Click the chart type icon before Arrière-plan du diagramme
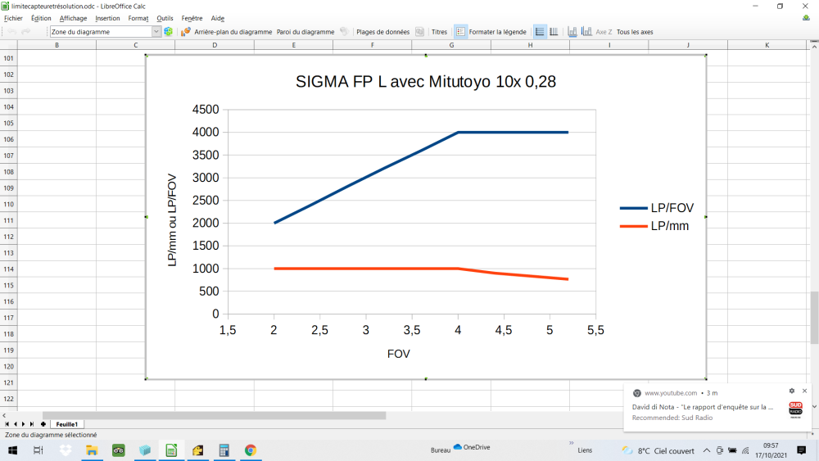 coord(186,32)
